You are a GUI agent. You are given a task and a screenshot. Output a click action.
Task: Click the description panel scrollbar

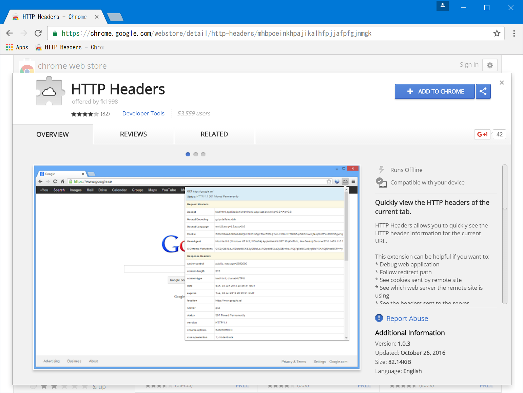coord(505,234)
